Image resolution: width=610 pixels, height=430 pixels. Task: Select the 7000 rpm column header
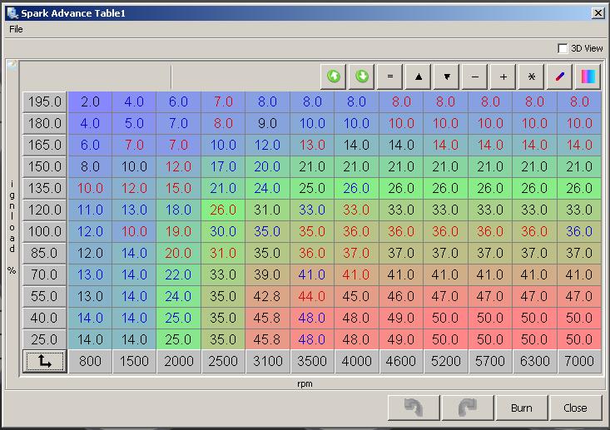[x=579, y=361]
